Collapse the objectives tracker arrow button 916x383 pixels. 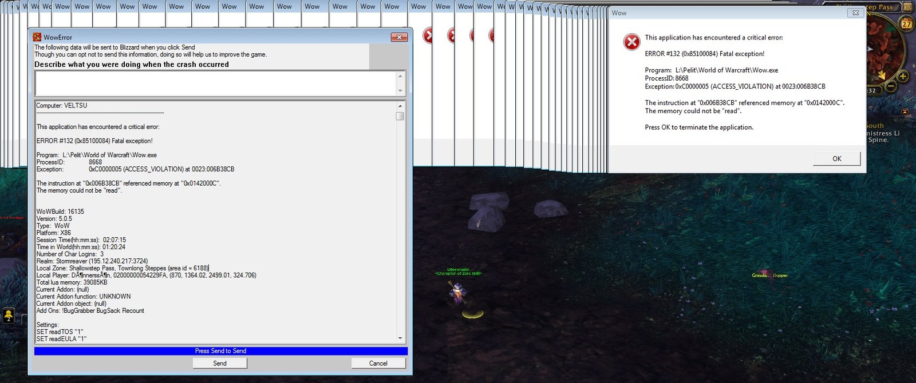coord(905,111)
